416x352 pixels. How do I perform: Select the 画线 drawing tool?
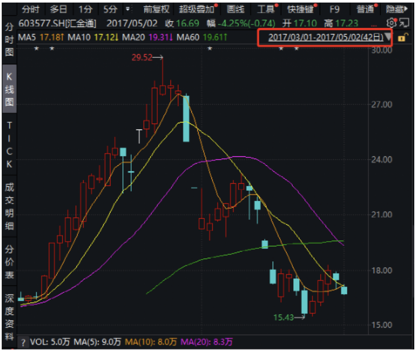tap(235, 9)
